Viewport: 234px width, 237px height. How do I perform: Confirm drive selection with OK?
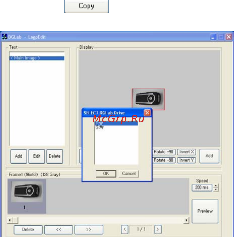click(106, 174)
